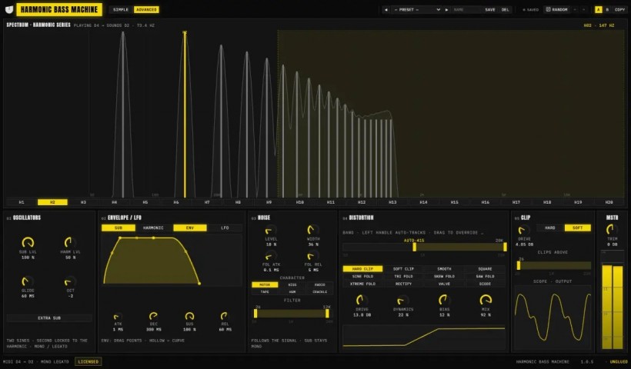
Task: Expand the Extra Sub section
Action: (49, 318)
